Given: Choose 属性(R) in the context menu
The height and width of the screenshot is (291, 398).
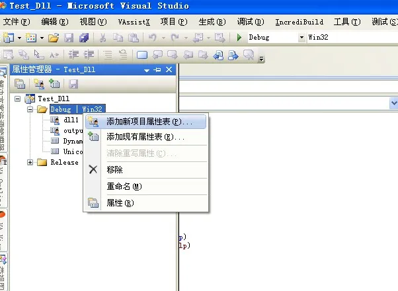Looking at the screenshot, I should click(x=145, y=203).
